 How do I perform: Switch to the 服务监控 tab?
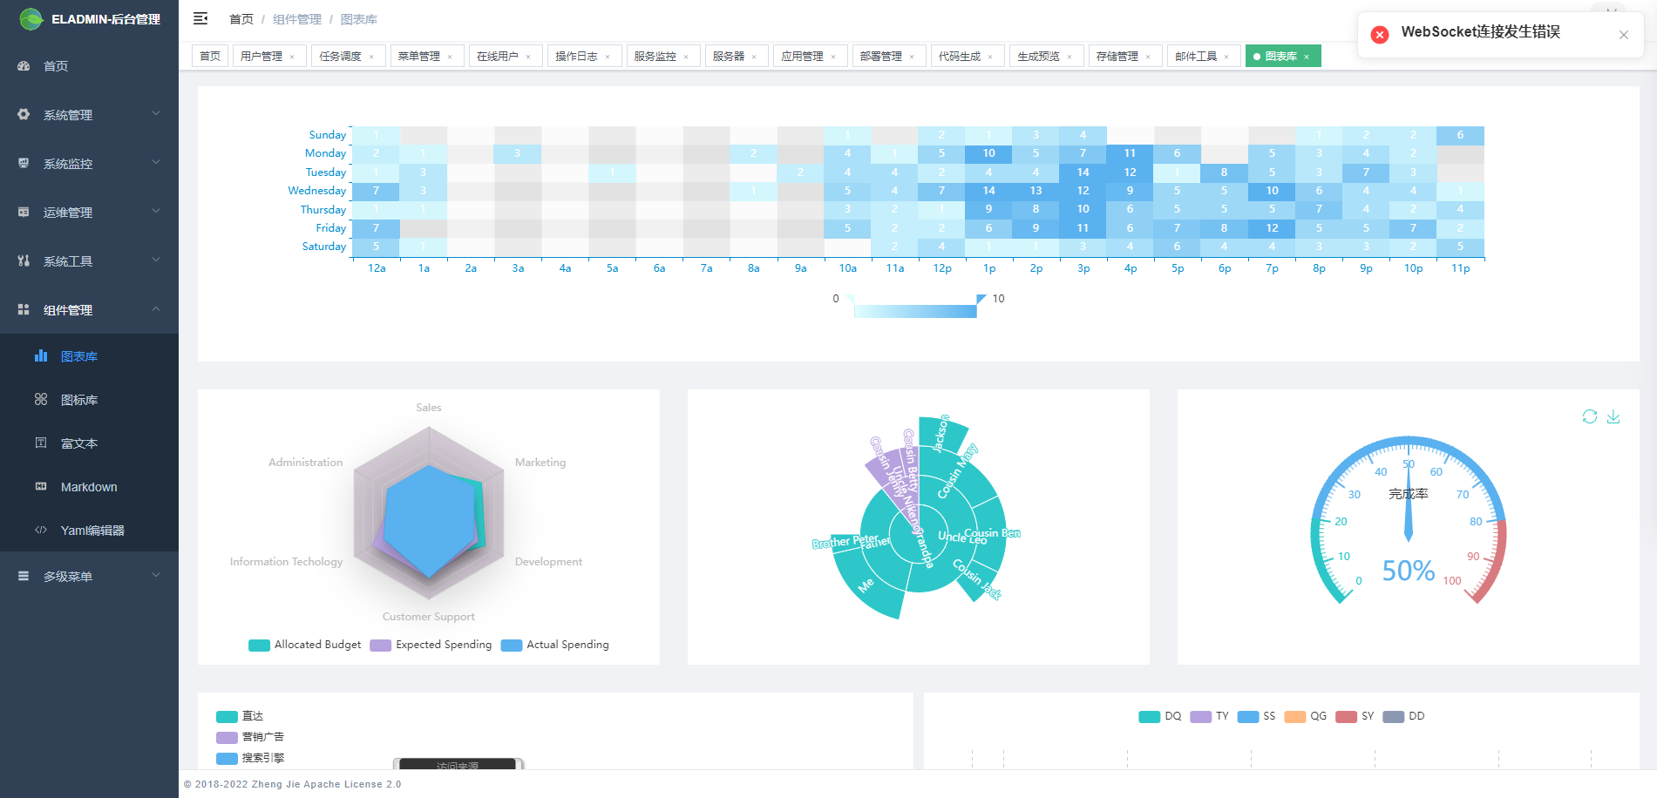coord(656,55)
